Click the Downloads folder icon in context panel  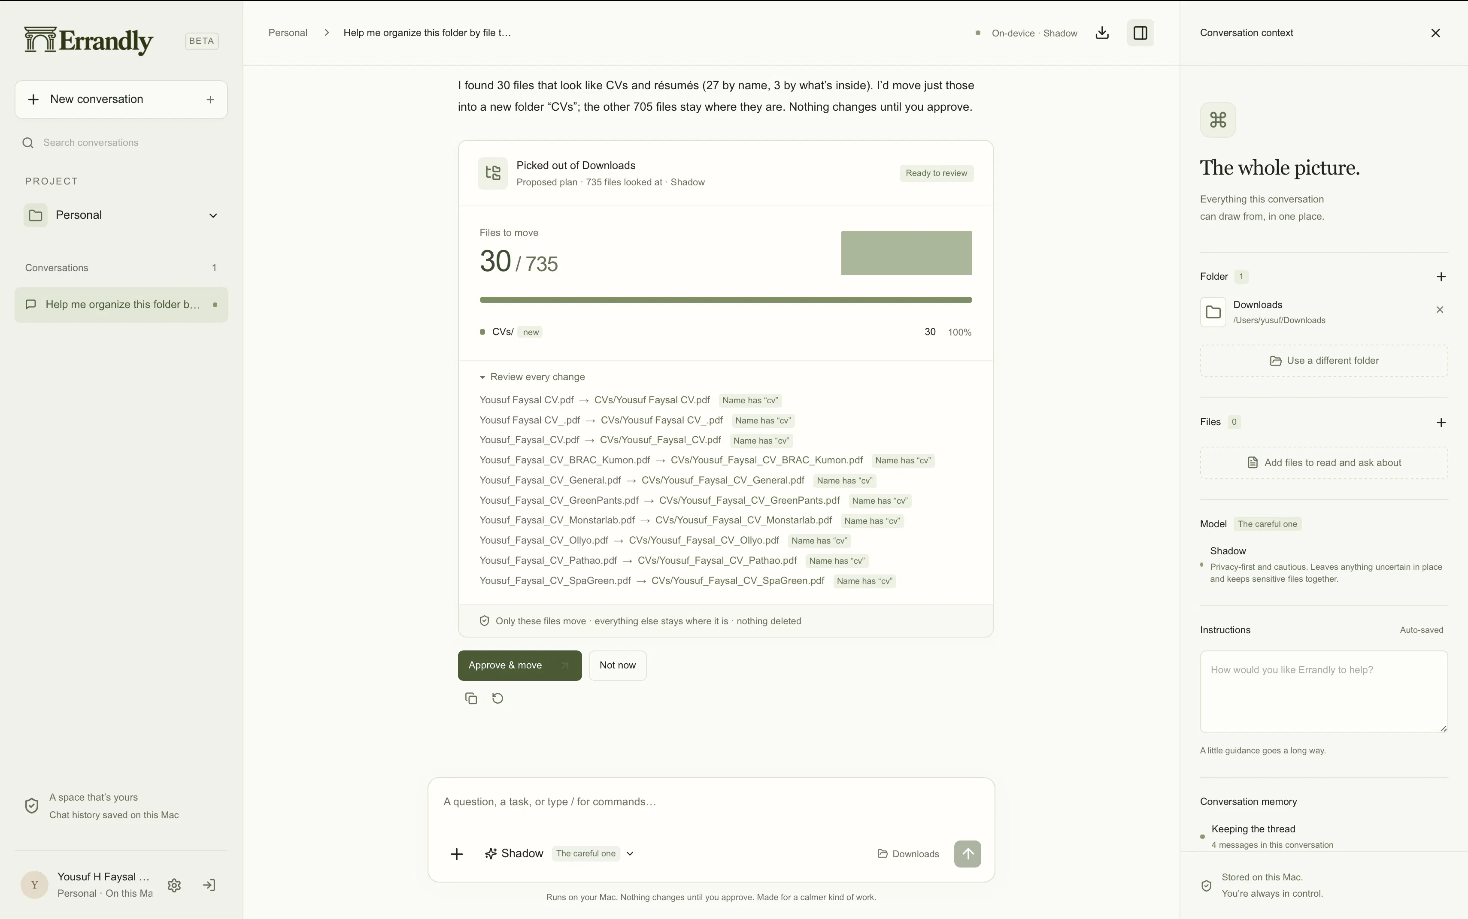pyautogui.click(x=1213, y=312)
